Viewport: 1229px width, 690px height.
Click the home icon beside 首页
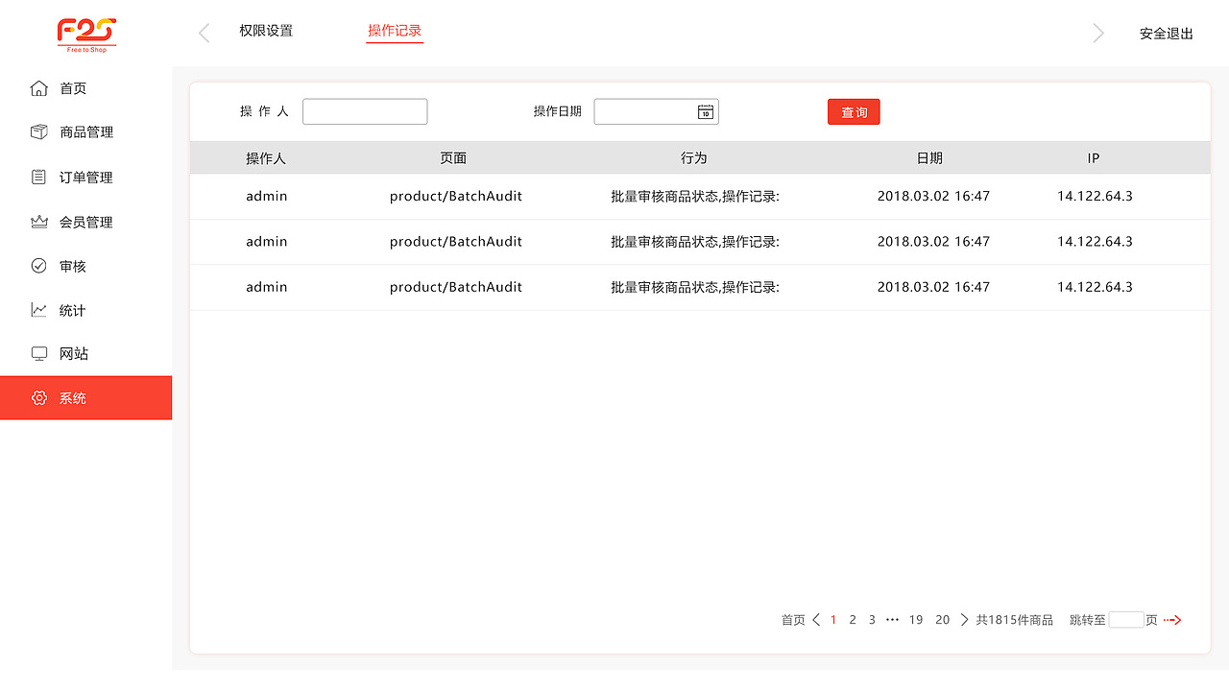coord(39,88)
